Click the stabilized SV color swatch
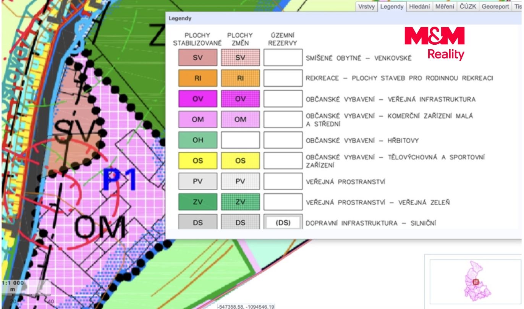 [x=198, y=58]
